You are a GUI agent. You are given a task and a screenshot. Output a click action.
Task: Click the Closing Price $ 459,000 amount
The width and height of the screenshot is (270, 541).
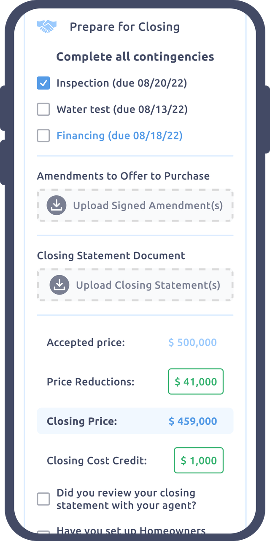(193, 421)
